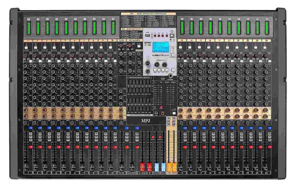Click the red Main L fader cap
Image resolution: width=295 pixels, height=185 pixels.
coord(142,165)
